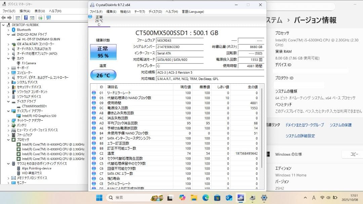Open the 言語(Language) menu
The image size is (363, 204).
193,11
